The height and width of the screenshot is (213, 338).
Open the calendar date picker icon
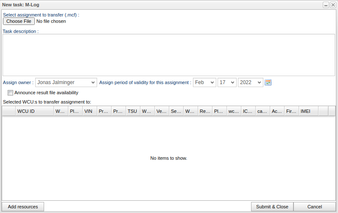tap(268, 82)
